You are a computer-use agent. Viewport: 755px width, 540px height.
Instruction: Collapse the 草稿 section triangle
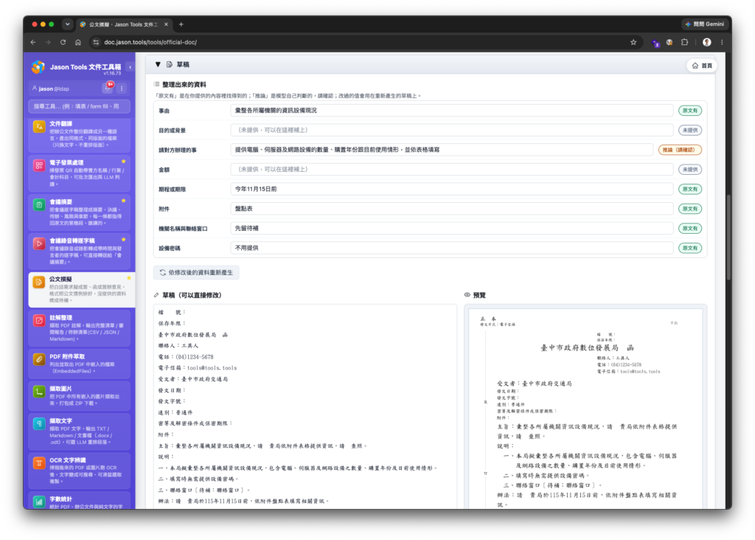(x=158, y=64)
